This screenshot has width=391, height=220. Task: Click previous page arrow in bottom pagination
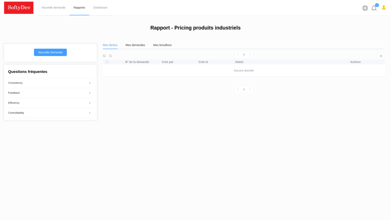pyautogui.click(x=238, y=89)
